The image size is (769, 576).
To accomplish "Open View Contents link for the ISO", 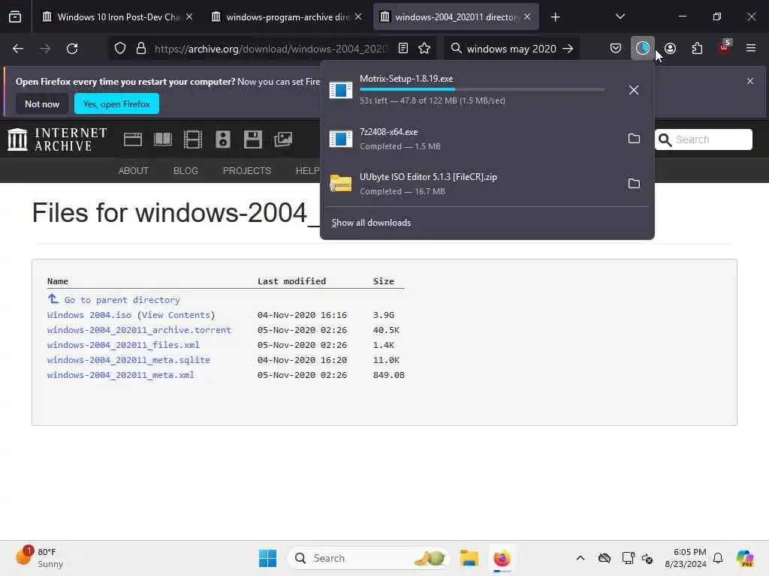I will (x=176, y=315).
